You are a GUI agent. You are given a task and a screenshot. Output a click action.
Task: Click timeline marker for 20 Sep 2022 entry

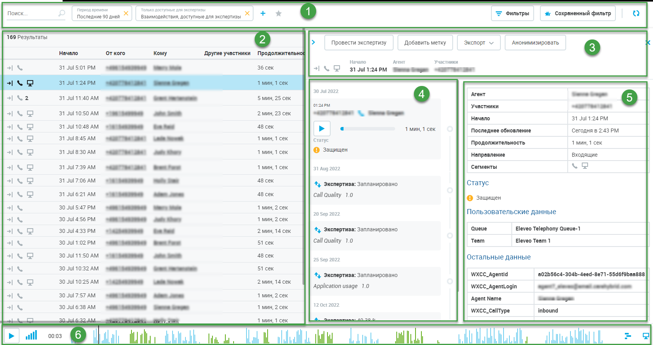pos(450,236)
